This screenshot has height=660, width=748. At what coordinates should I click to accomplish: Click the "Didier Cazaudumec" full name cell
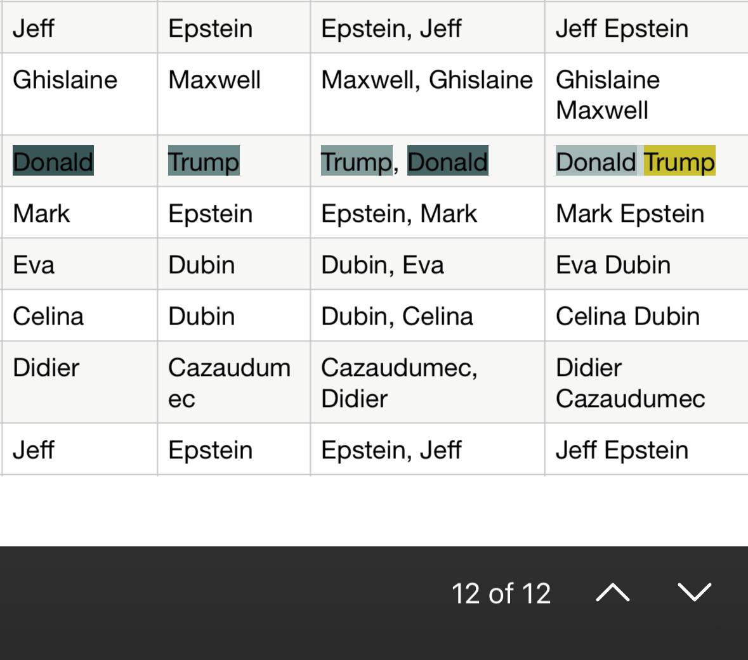click(x=630, y=383)
